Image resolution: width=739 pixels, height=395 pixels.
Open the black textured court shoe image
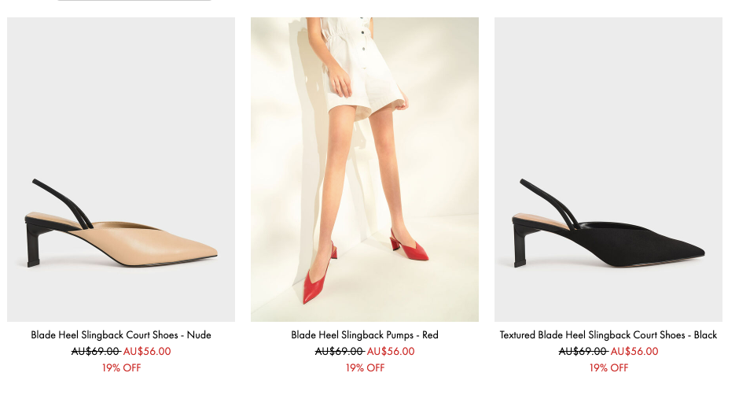pos(608,169)
